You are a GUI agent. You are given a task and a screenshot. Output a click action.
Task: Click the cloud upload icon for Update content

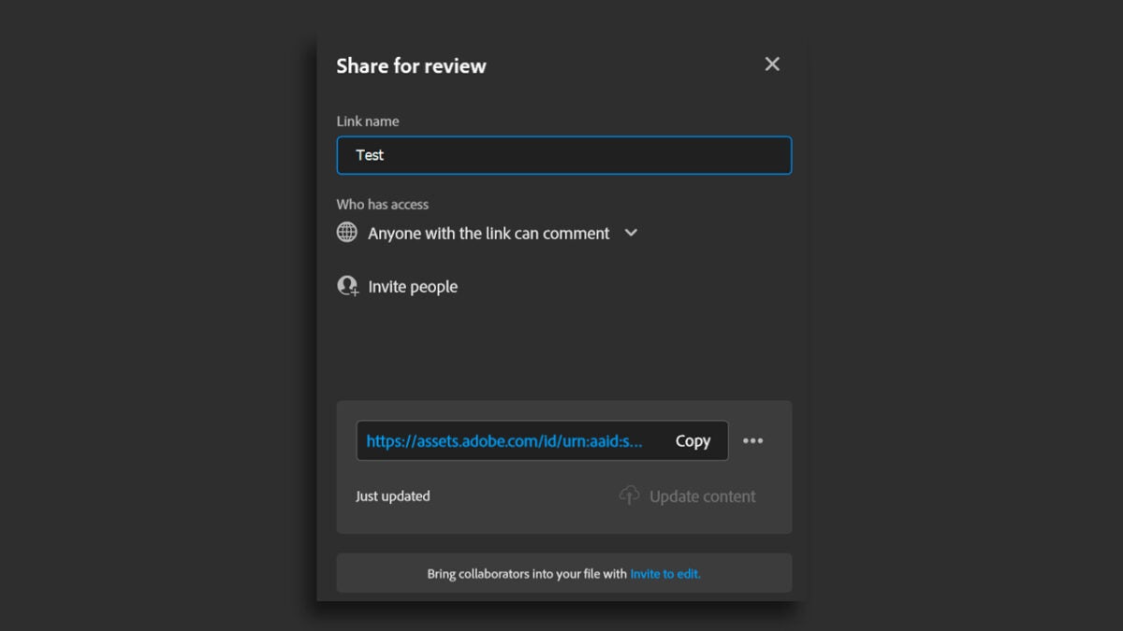click(x=630, y=495)
